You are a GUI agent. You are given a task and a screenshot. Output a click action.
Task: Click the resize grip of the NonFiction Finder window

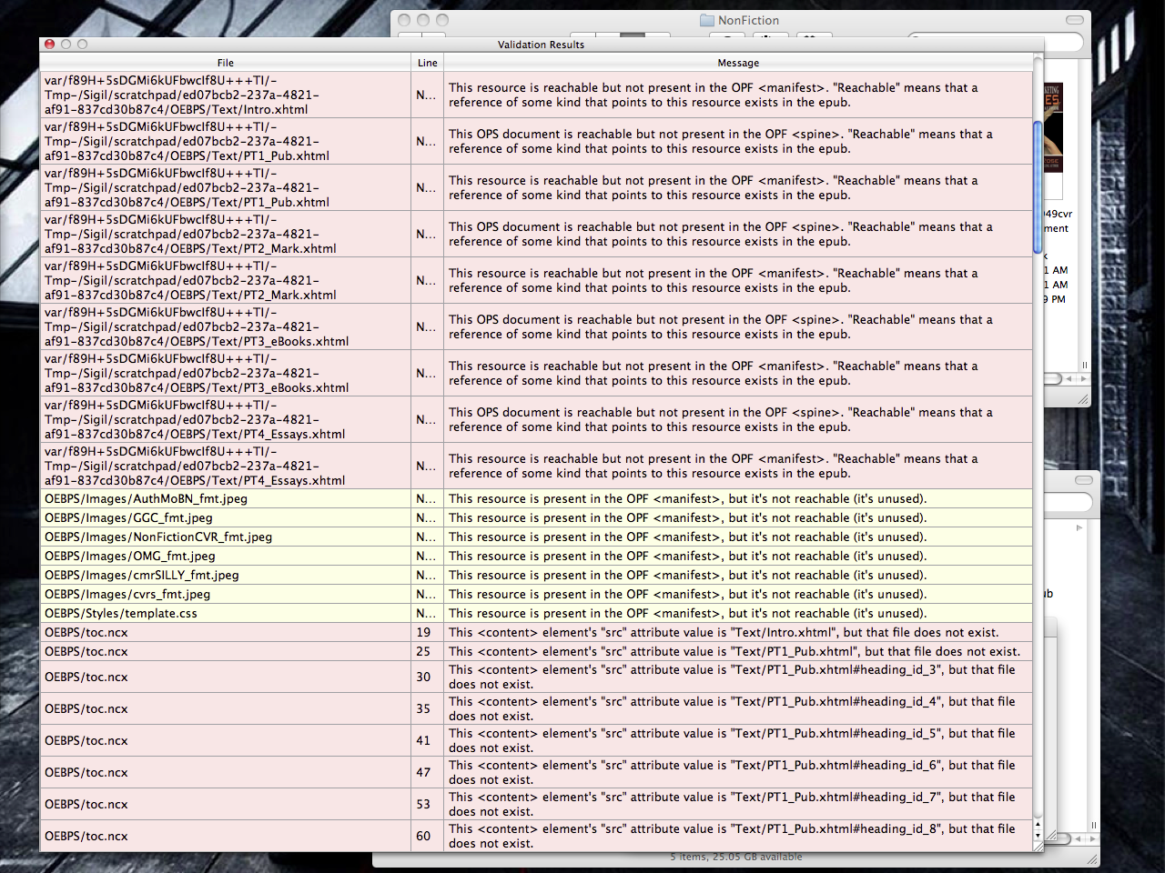pos(1083,398)
